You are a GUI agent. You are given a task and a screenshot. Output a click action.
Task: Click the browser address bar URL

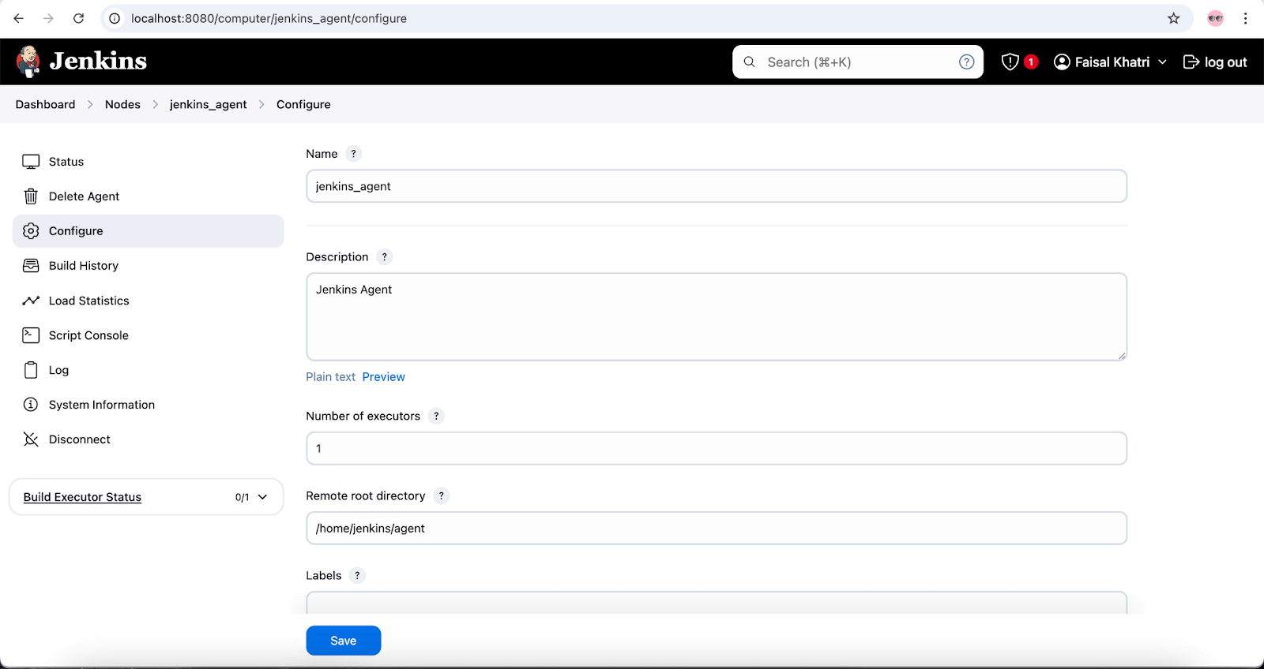269,18
